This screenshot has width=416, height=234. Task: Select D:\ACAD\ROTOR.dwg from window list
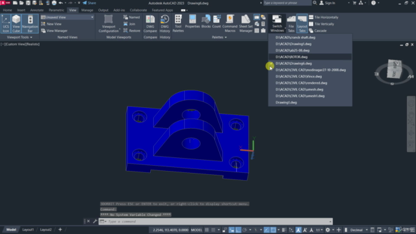[x=310, y=57]
